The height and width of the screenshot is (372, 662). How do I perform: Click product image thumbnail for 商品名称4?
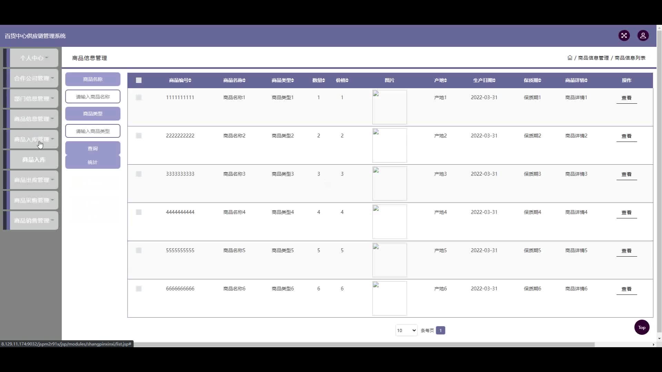point(390,222)
